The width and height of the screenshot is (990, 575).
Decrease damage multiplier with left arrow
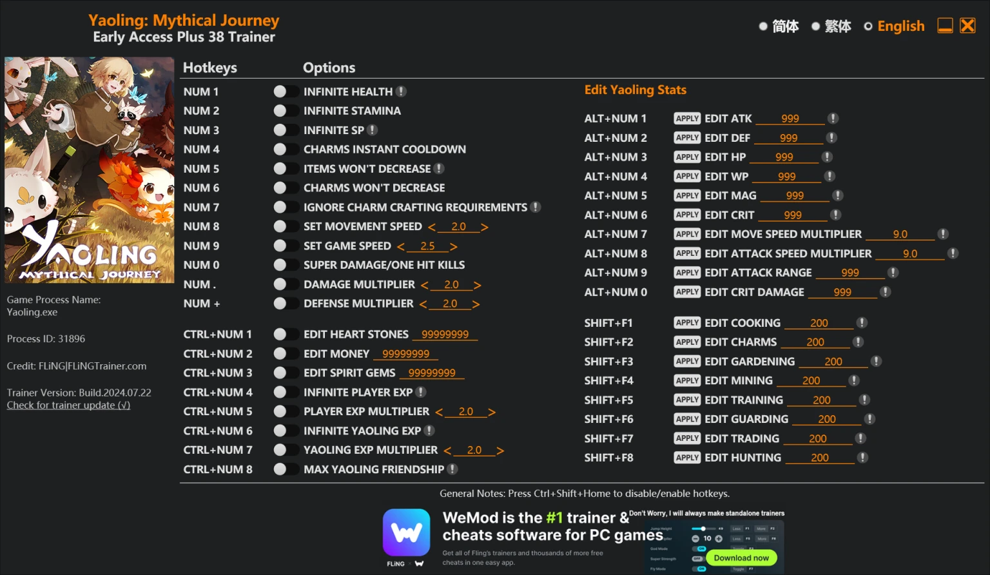(425, 285)
